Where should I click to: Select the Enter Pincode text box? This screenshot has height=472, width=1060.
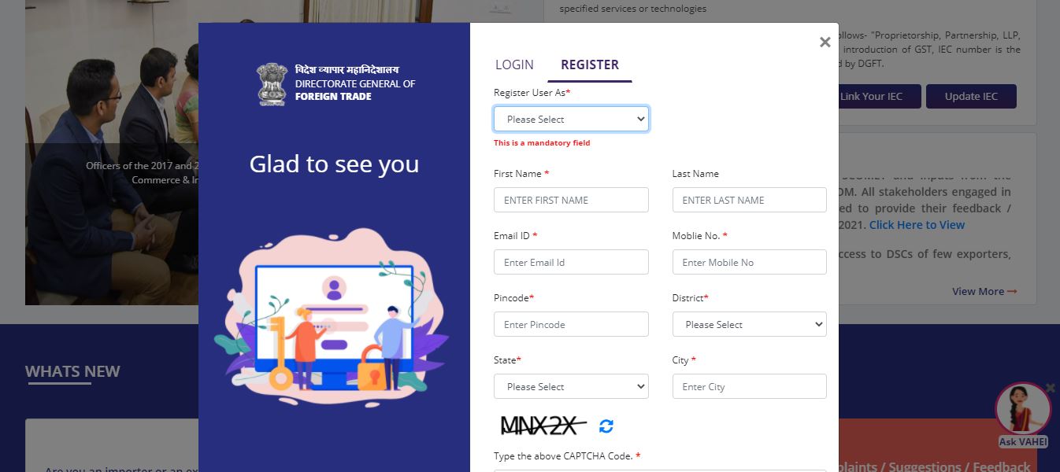[x=571, y=323]
